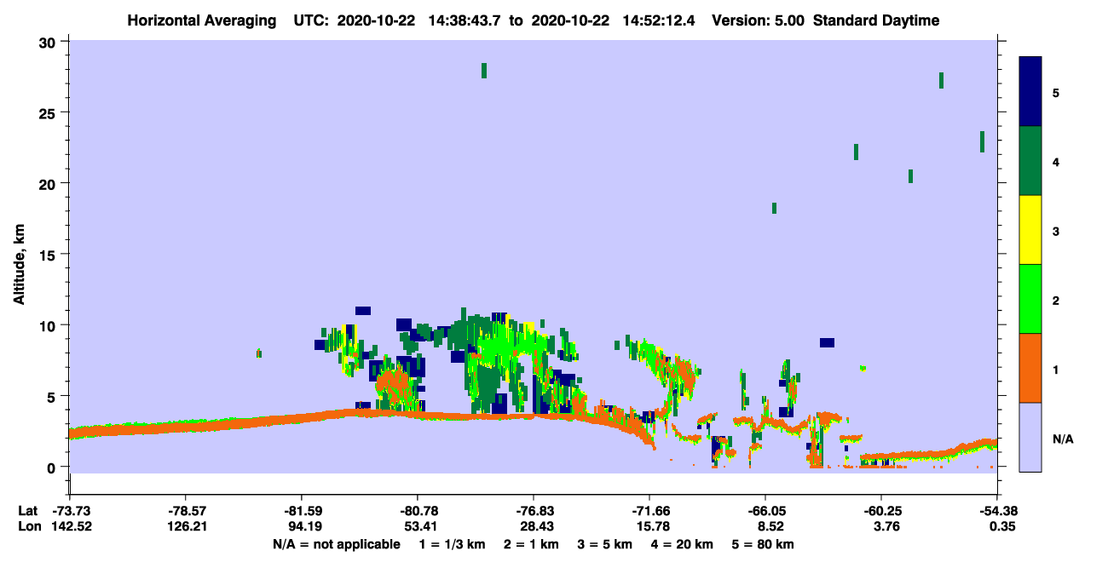This screenshot has height=568, width=1108.
Task: Click the colorbar label 5
Action: pos(1055,92)
